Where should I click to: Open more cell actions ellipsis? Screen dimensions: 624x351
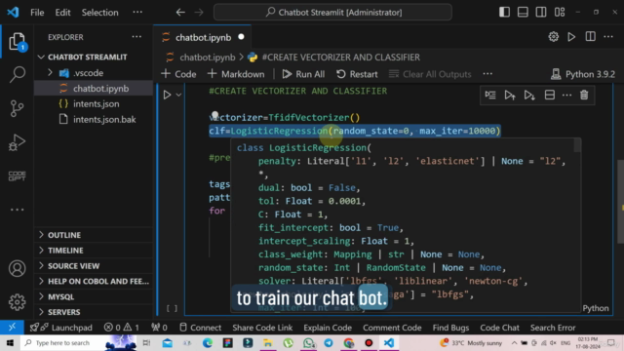566,95
